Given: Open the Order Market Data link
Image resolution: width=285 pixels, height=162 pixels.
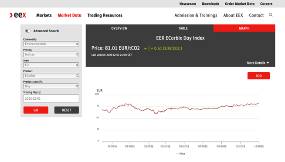Looking at the screenshot, I should [240, 4].
